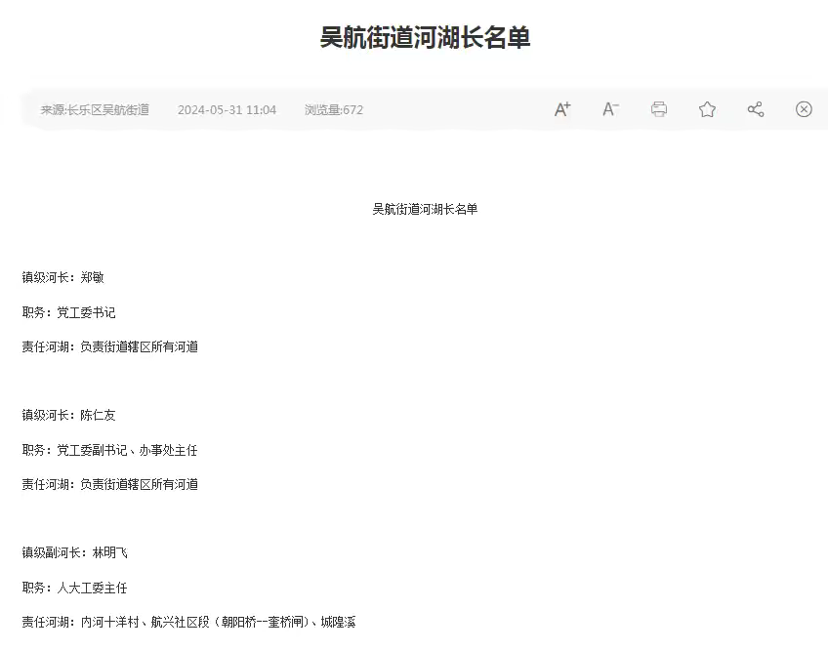
Task: Click the line mentioning 内河十洋村、航兴社区段
Action: point(189,623)
